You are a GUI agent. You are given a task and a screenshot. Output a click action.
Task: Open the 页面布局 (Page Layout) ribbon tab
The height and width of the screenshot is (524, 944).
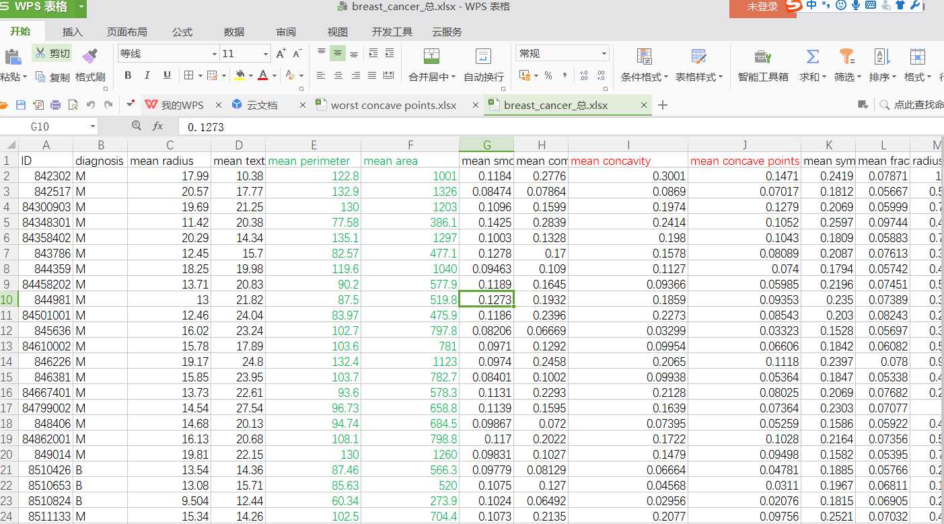(126, 32)
